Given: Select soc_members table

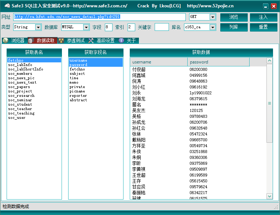Looking at the screenshot, I should pos(34,74).
